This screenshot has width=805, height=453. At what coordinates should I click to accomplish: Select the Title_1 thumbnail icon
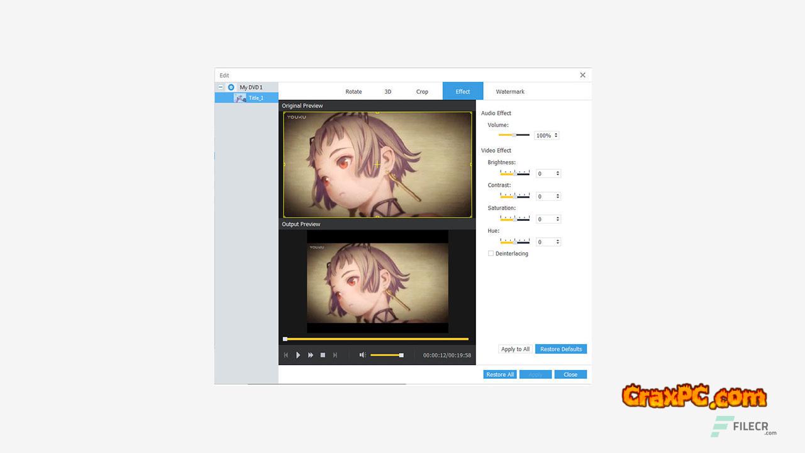pyautogui.click(x=240, y=98)
